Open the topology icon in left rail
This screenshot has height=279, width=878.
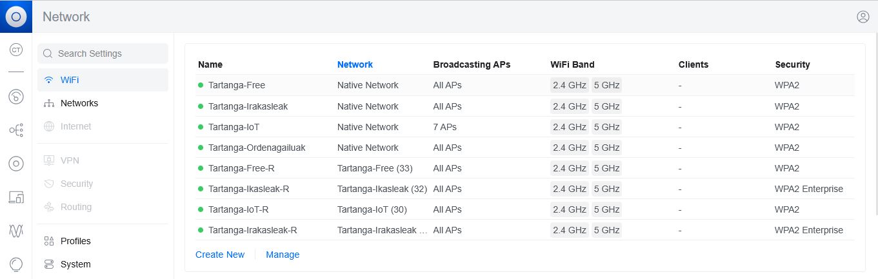(x=16, y=130)
